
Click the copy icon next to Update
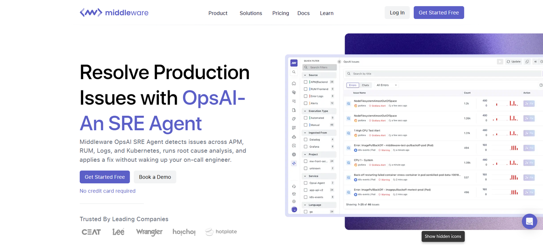point(527,62)
